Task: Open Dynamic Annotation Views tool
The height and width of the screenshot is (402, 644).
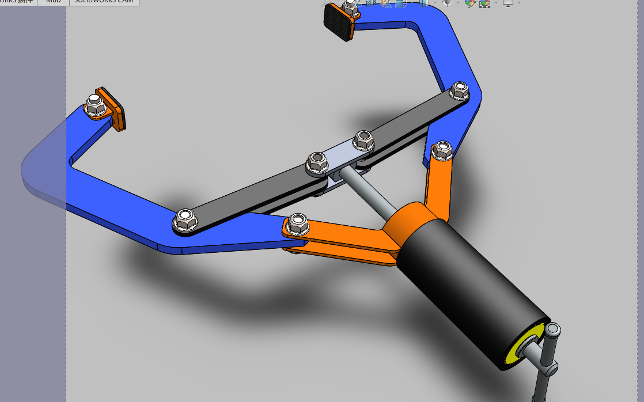Action: pyautogui.click(x=386, y=3)
